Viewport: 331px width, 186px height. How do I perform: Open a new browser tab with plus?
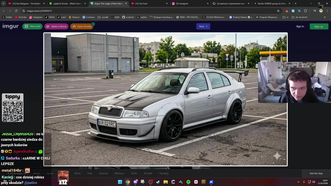296,4
